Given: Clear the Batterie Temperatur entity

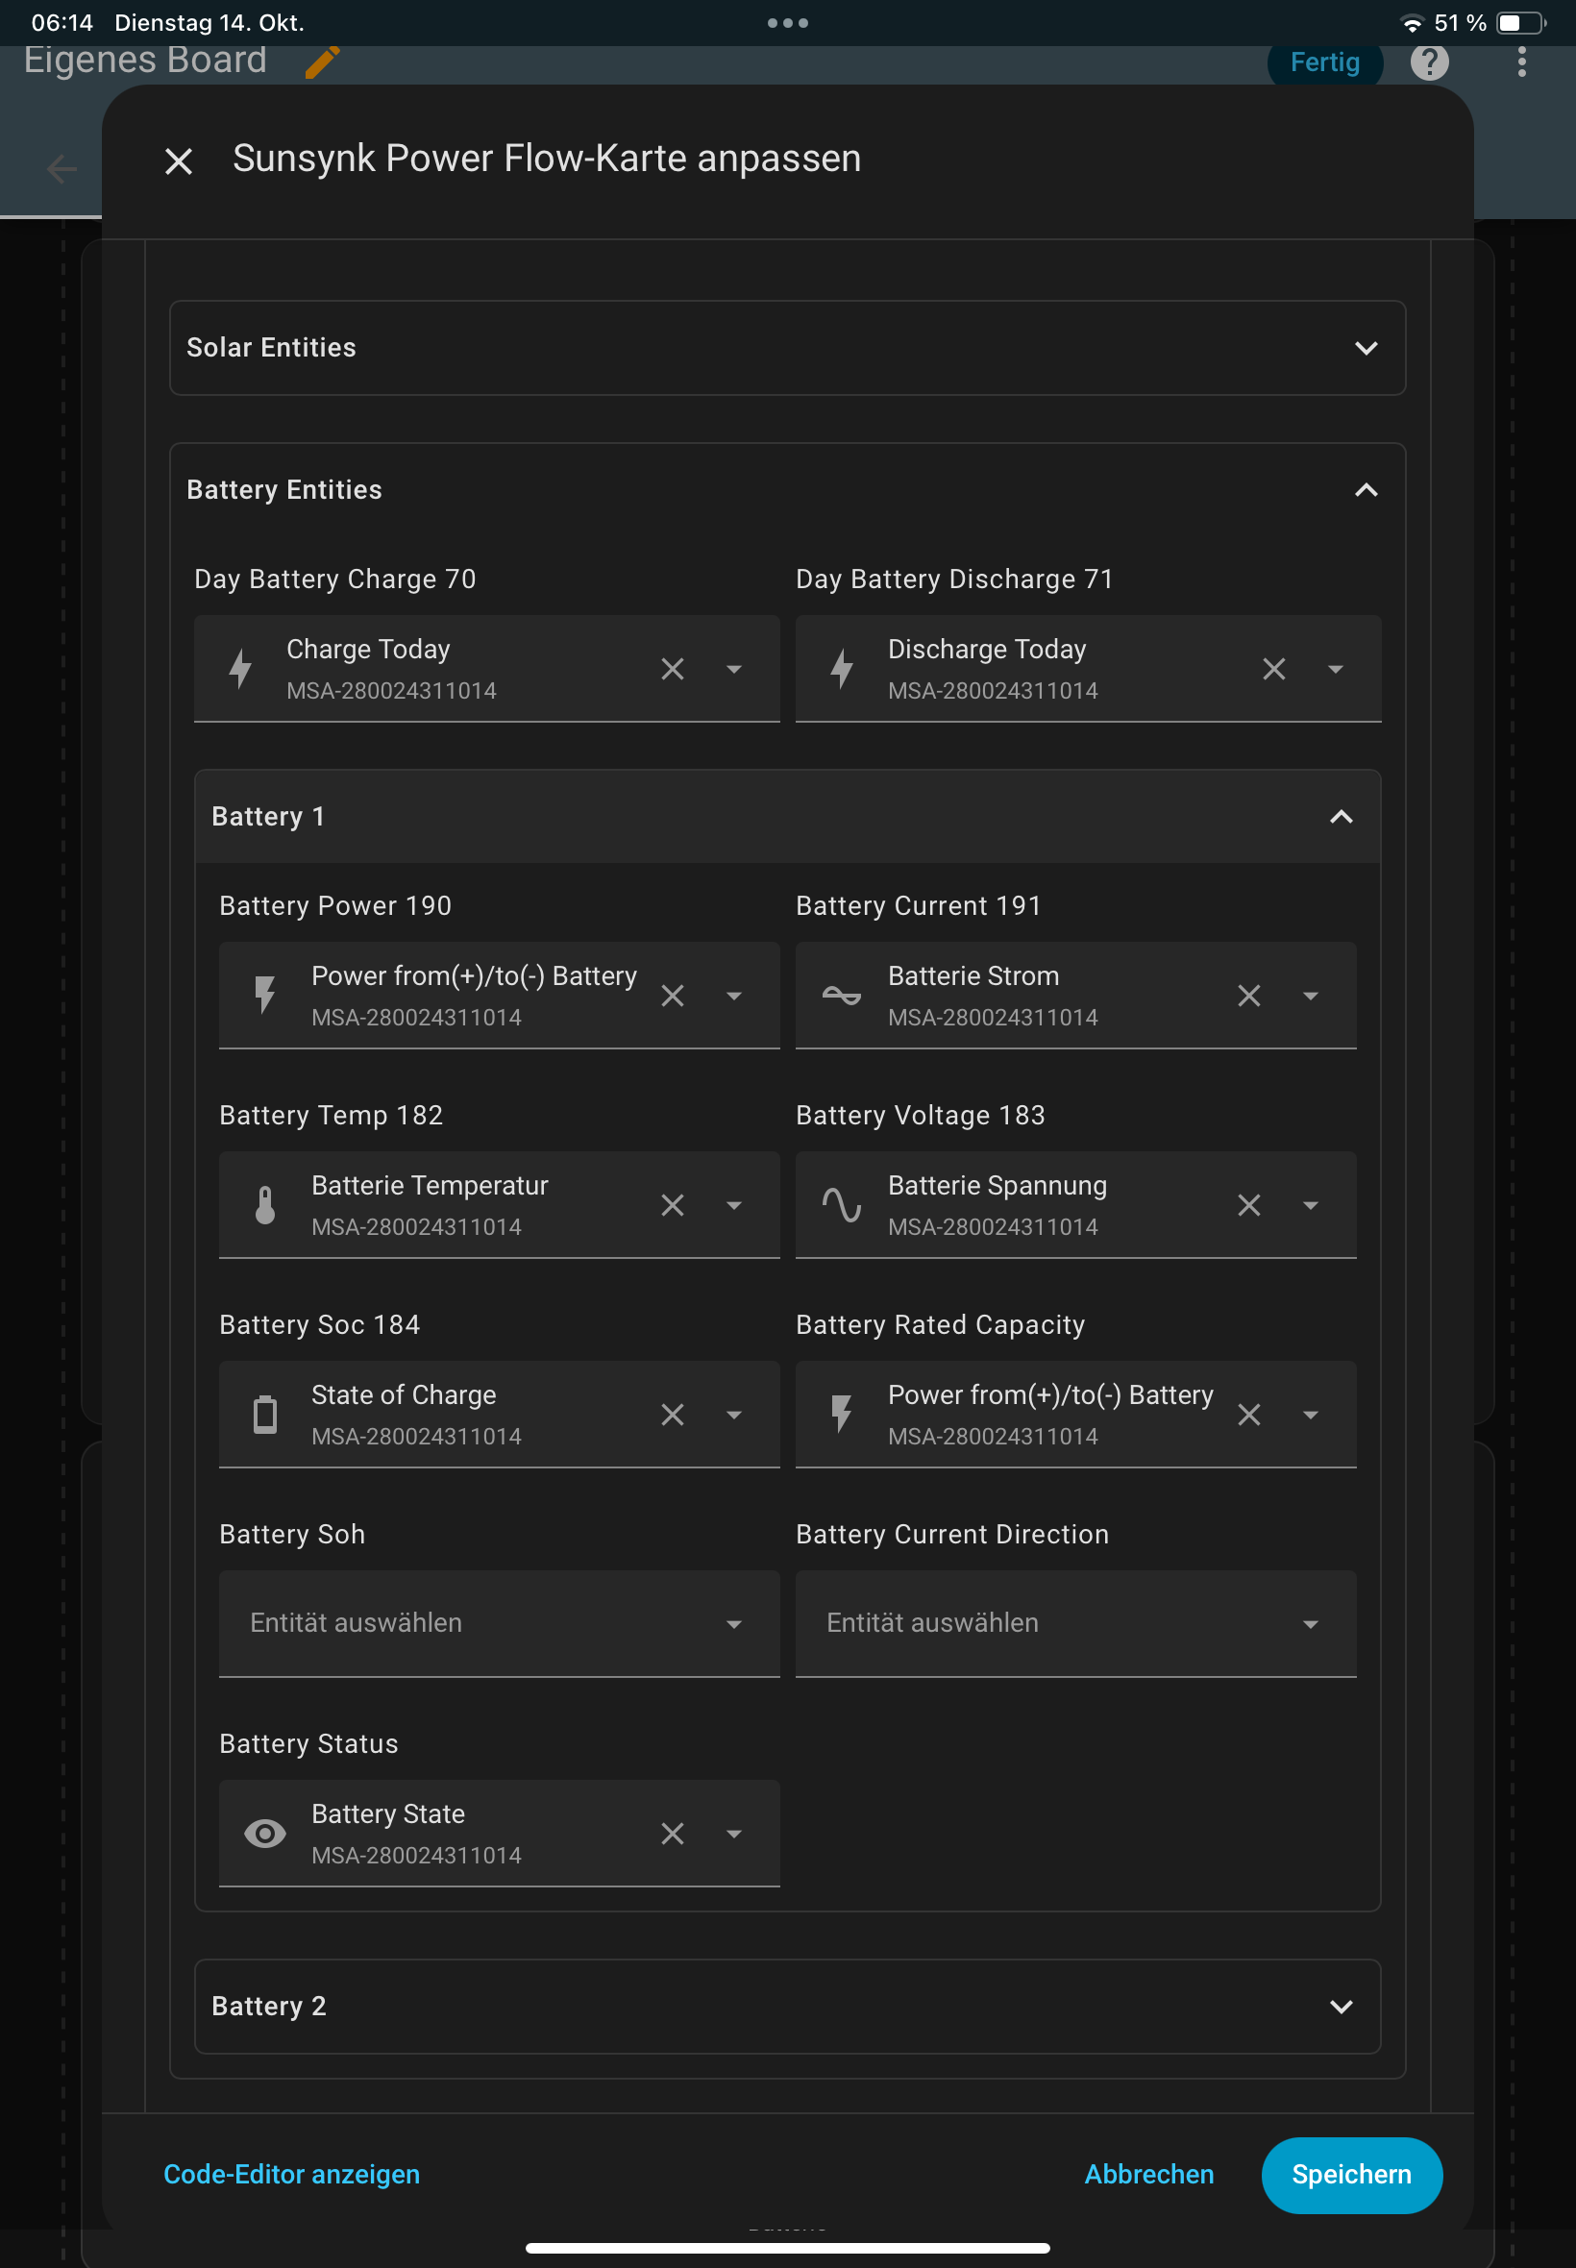Looking at the screenshot, I should [673, 1205].
